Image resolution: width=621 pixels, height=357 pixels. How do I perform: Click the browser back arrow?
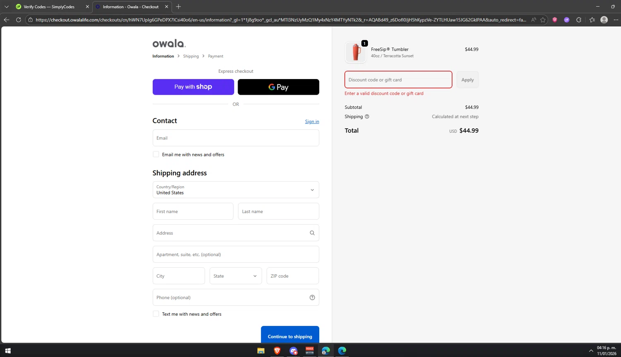tap(6, 19)
